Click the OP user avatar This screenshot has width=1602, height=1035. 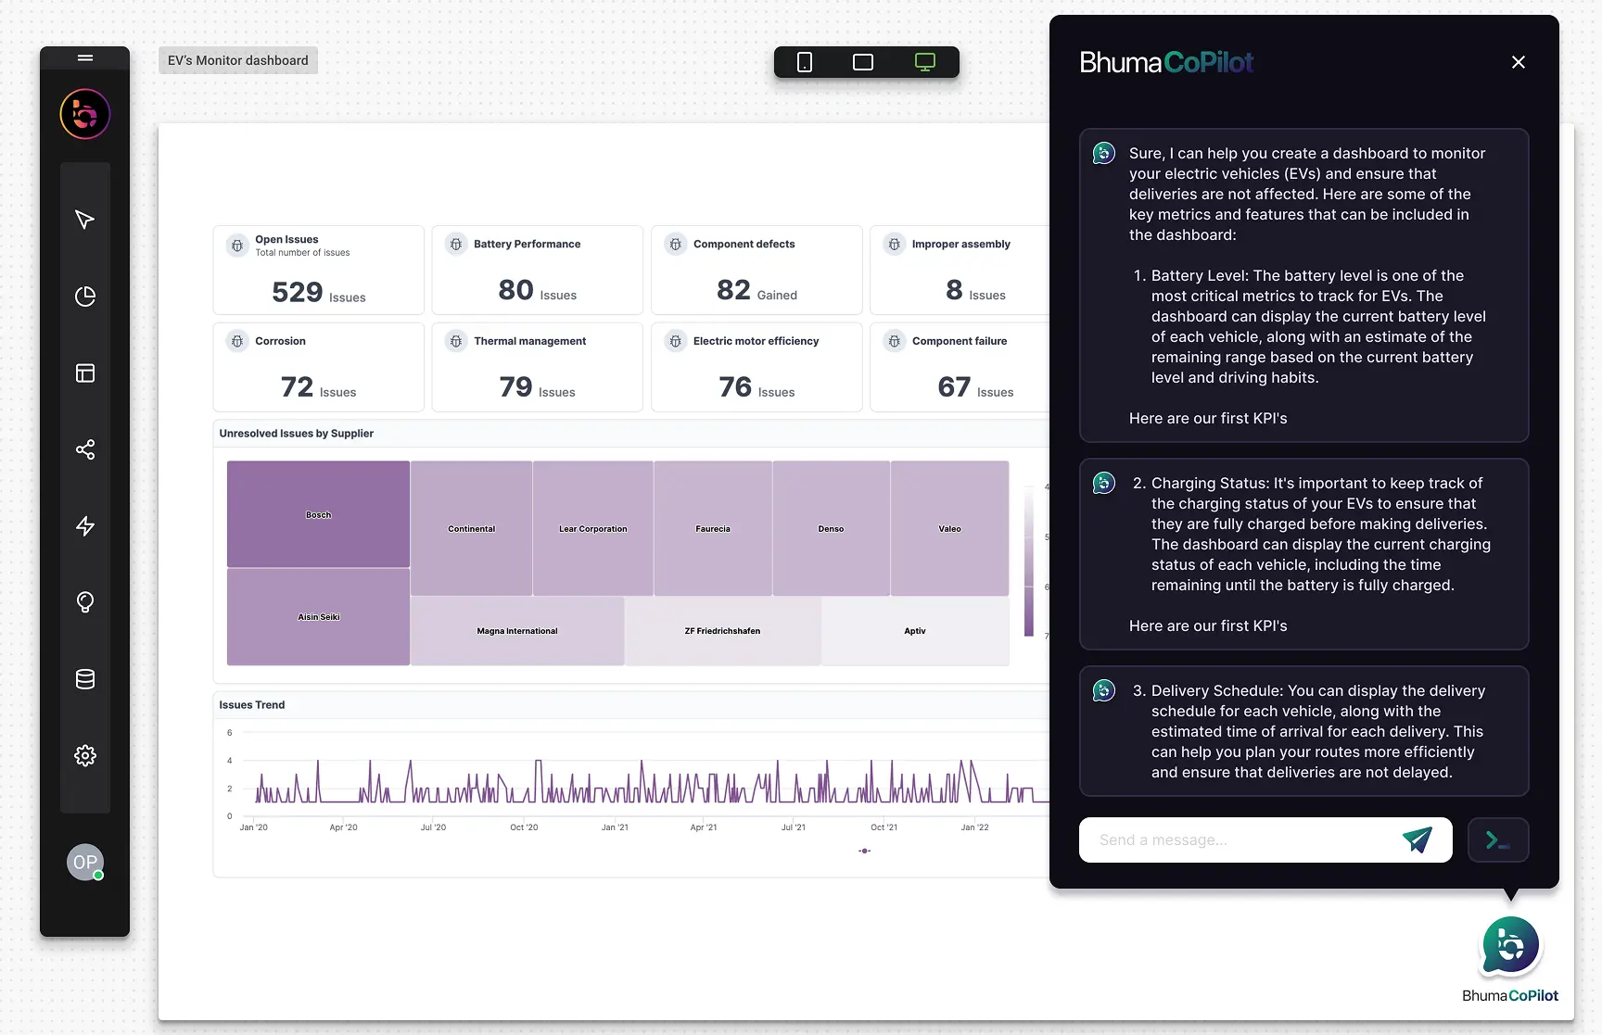click(84, 863)
